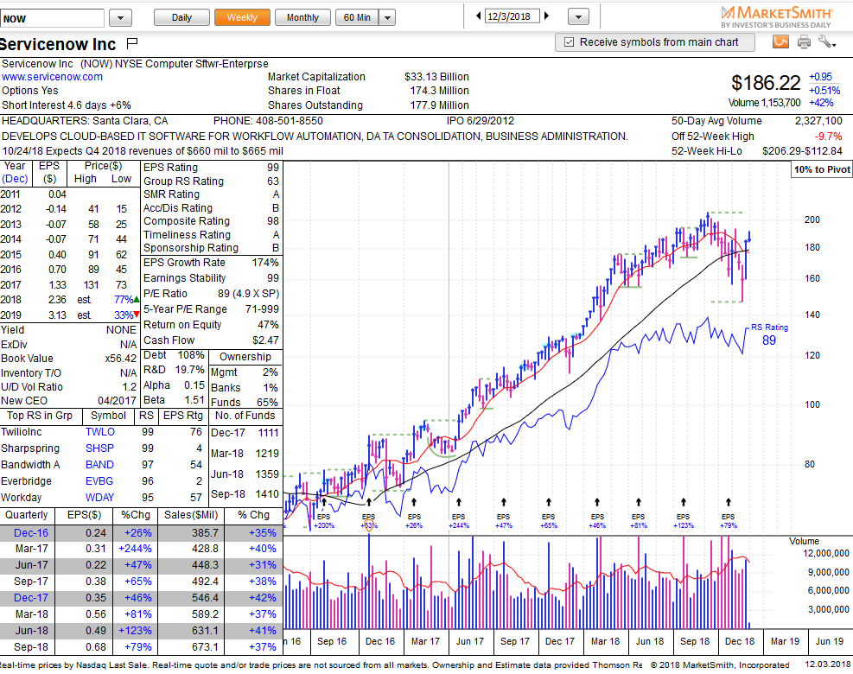Click the 50-Day Avg Volume value 2,327,100
The width and height of the screenshot is (853, 674).
pyautogui.click(x=818, y=121)
